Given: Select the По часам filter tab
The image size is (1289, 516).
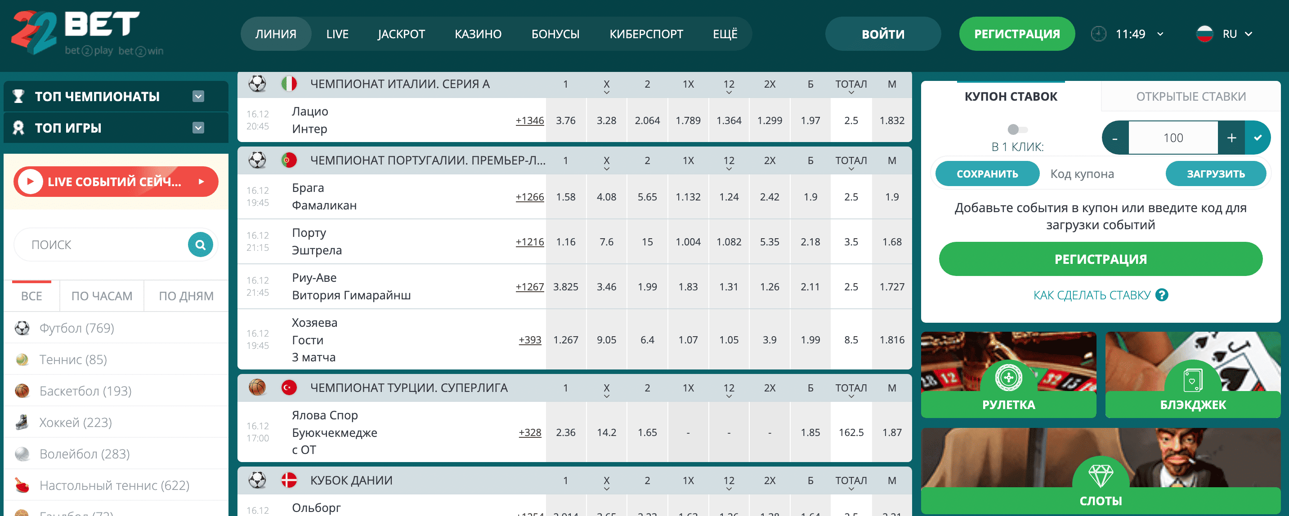Looking at the screenshot, I should click(102, 296).
